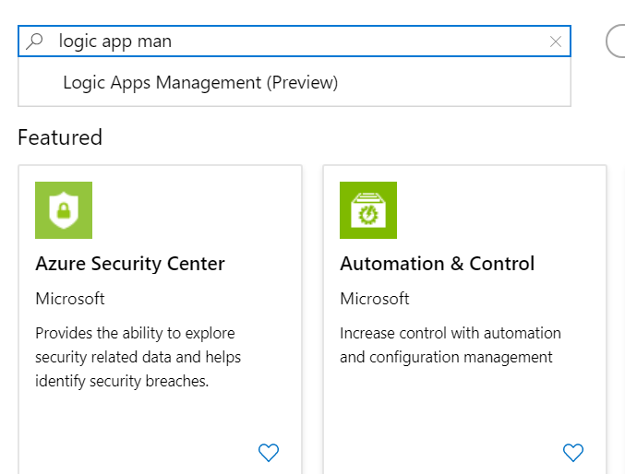Click the Automation & Control description text

click(451, 345)
